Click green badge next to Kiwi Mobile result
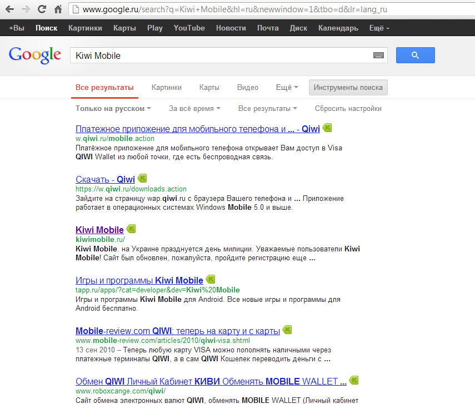 (x=131, y=229)
